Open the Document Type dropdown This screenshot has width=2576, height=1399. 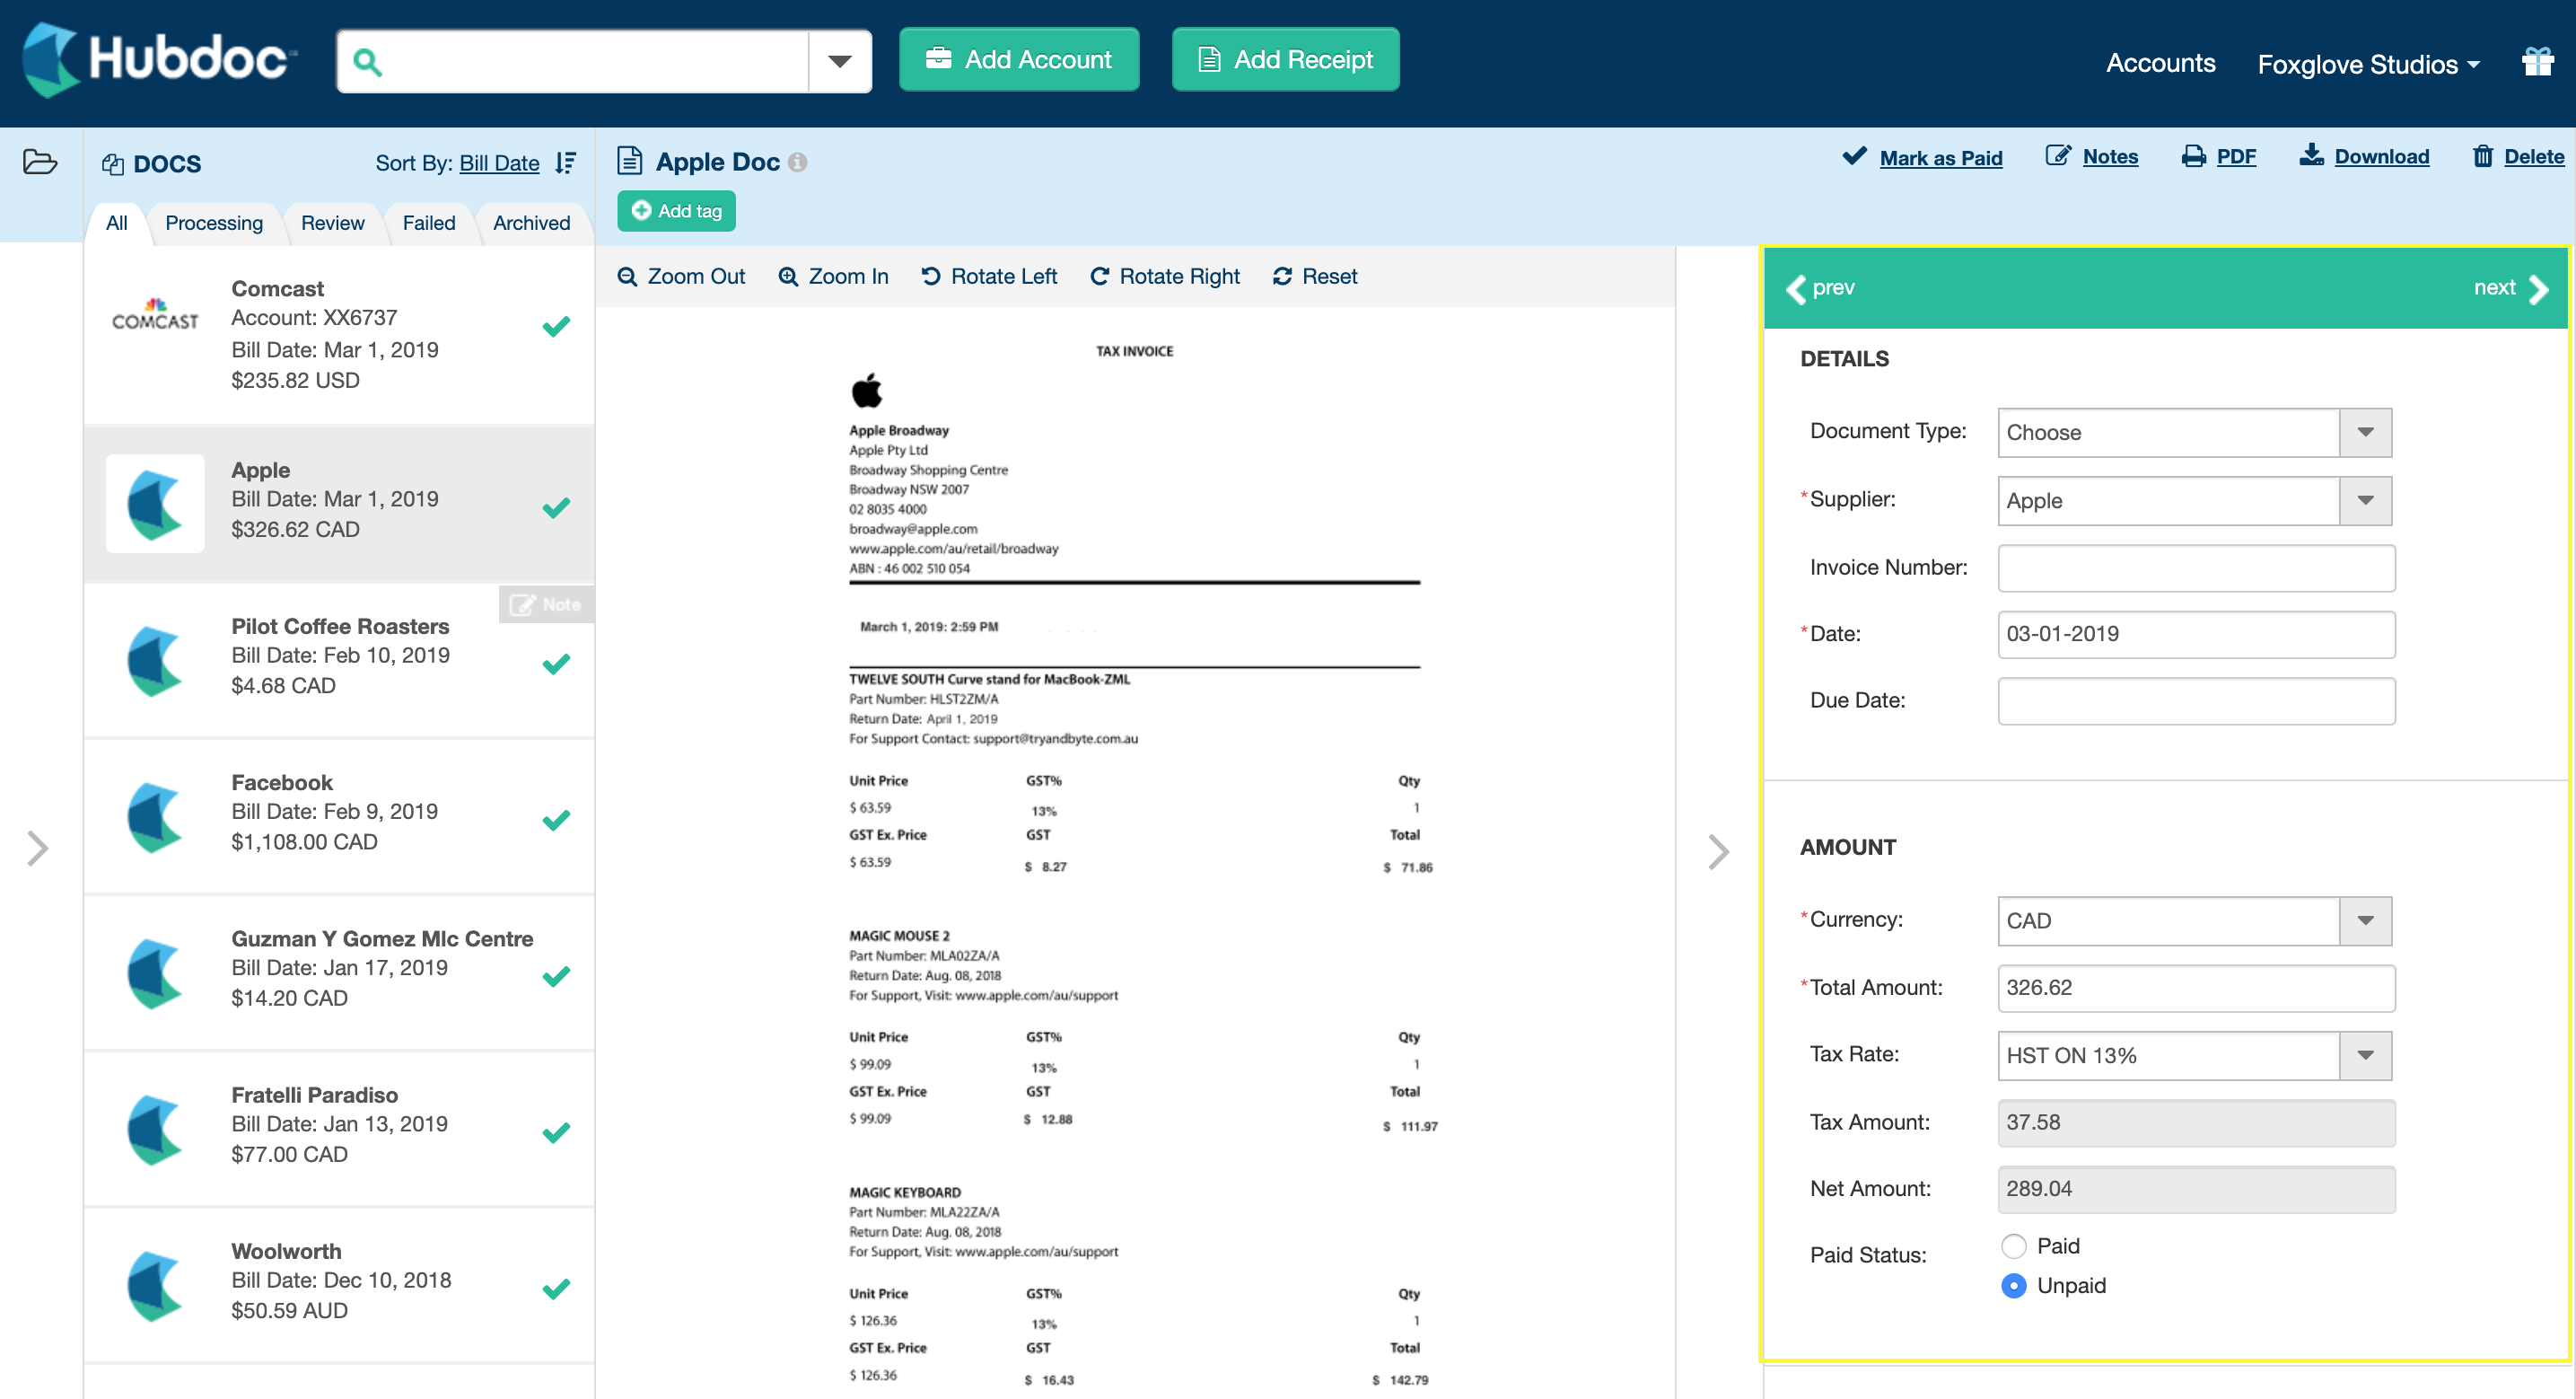[2194, 432]
